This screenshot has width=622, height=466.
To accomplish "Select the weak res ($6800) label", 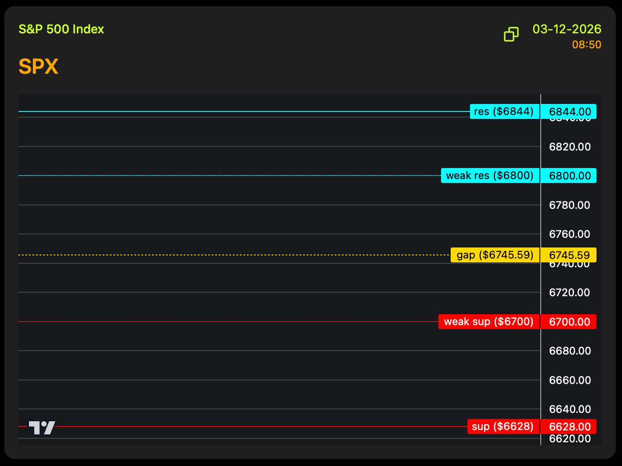I will click(490, 176).
